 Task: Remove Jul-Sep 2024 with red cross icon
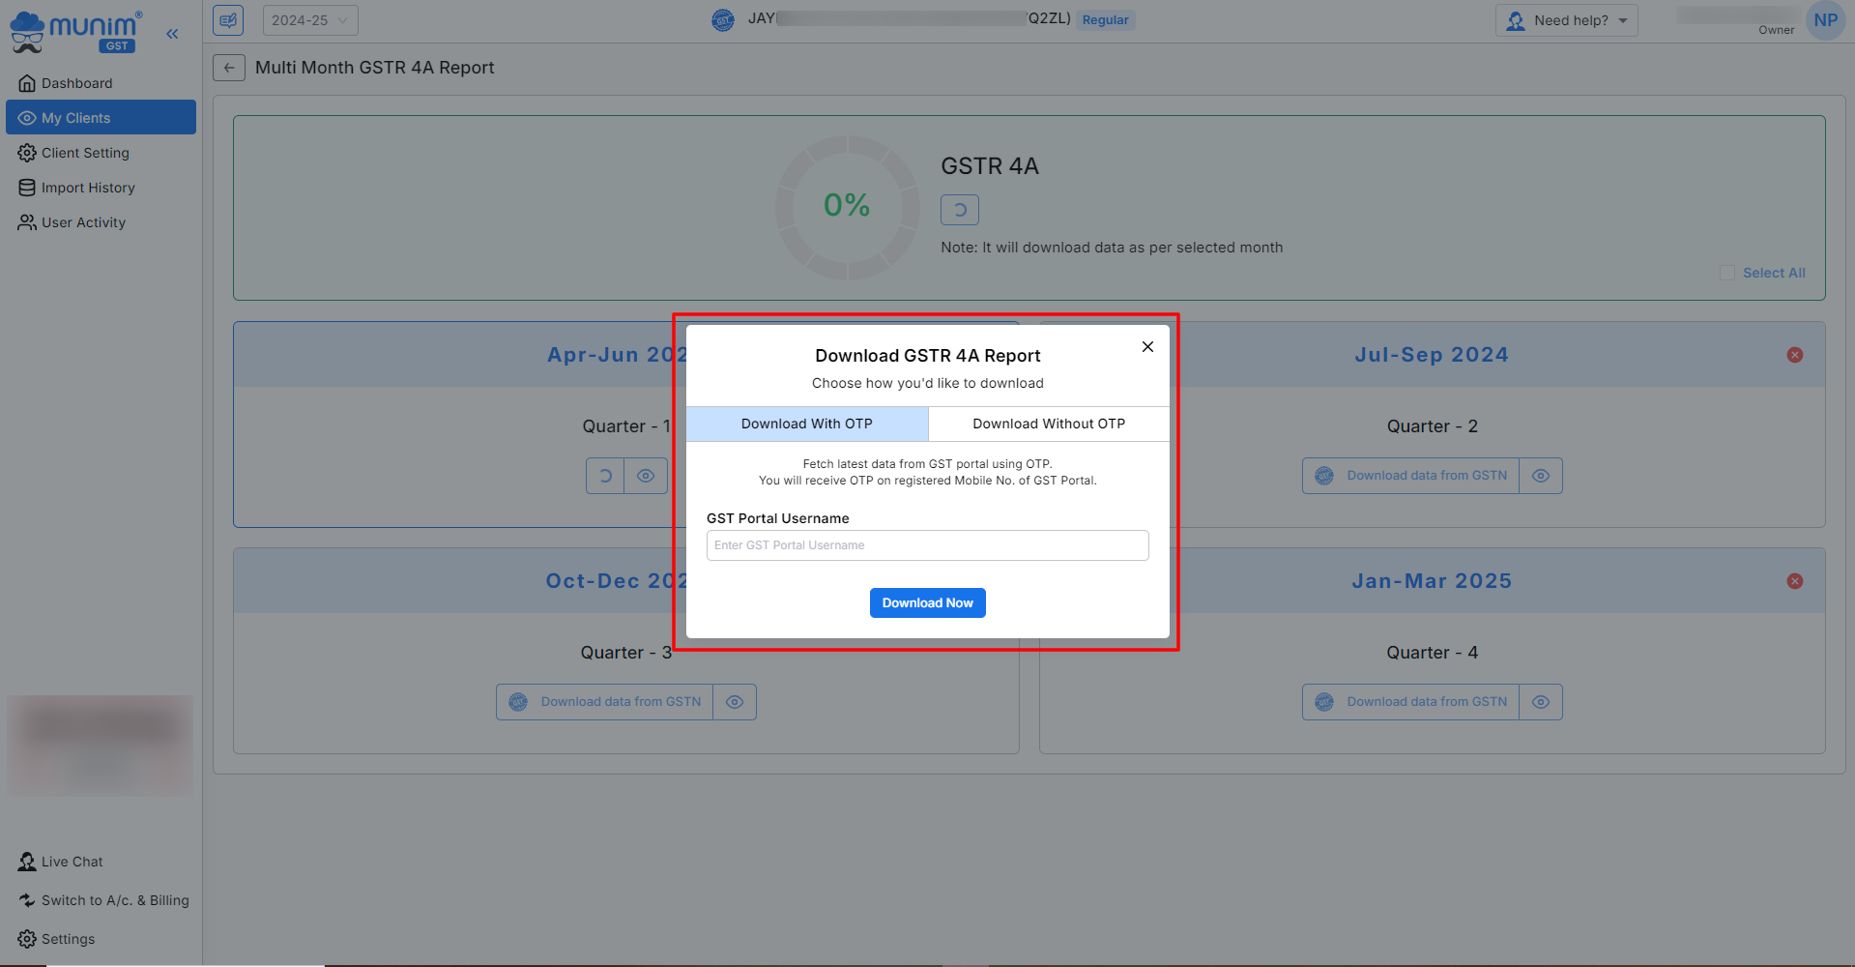coord(1794,355)
